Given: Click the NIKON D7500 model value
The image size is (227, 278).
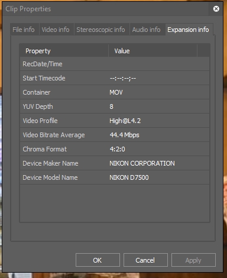Looking at the screenshot, I should tap(129, 177).
